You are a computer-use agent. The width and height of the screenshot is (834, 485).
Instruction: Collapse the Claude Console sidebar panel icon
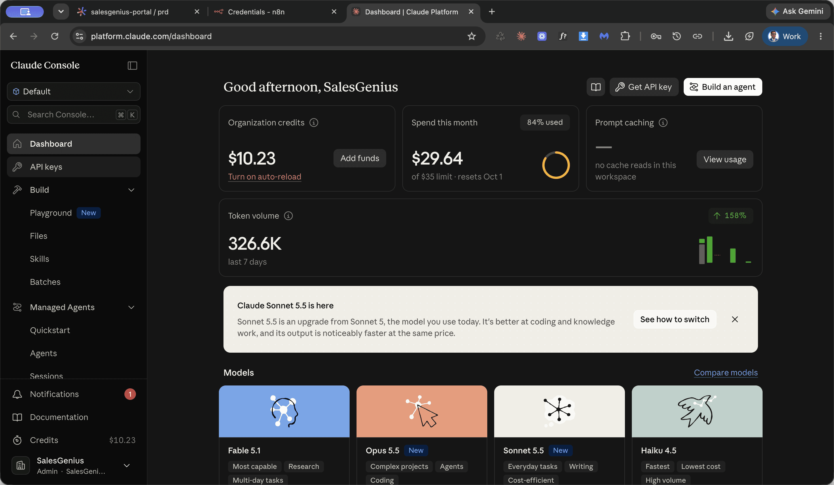(x=132, y=66)
